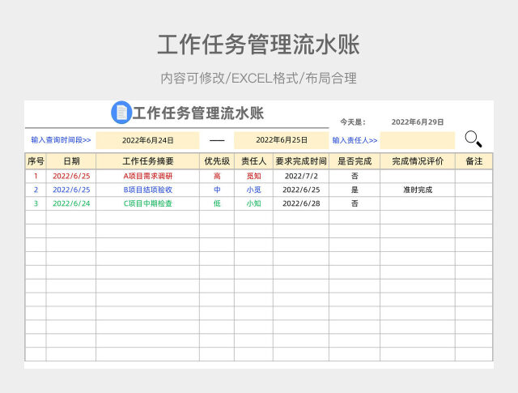
Task: Select the 序号 column header
Action: (36, 161)
